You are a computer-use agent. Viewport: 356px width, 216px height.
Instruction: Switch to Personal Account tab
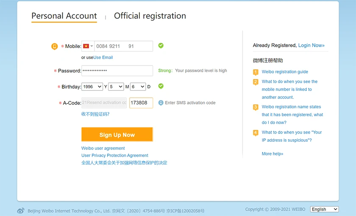pos(64,16)
